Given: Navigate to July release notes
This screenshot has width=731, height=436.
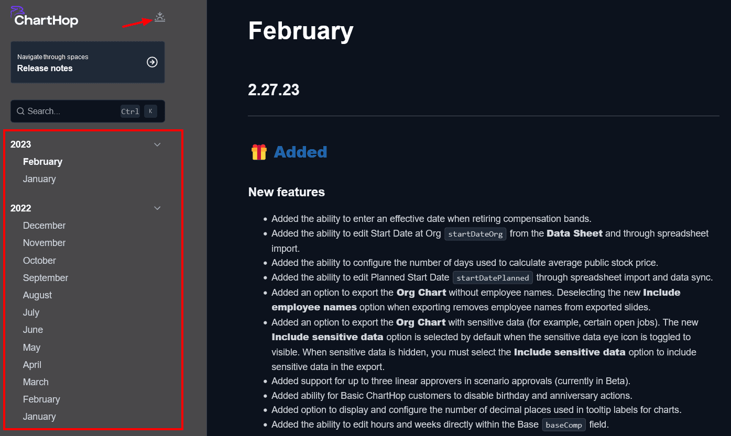Looking at the screenshot, I should [x=31, y=312].
